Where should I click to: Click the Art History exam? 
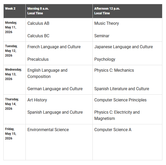pos(37,100)
